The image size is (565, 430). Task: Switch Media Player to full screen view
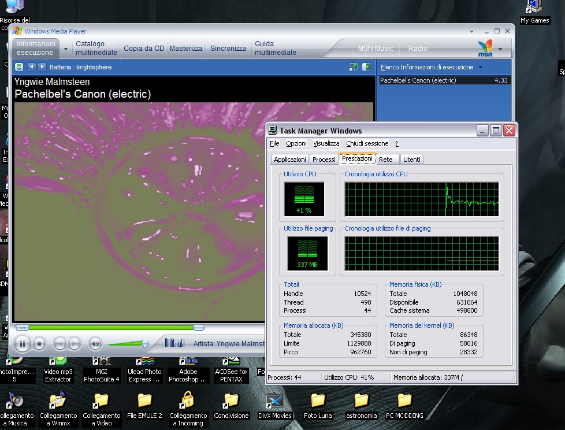354,67
